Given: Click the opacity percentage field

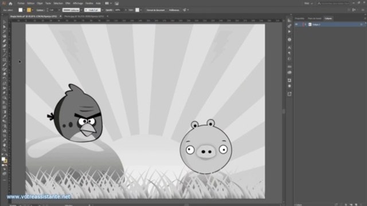Looking at the screenshot, I should [x=119, y=10].
